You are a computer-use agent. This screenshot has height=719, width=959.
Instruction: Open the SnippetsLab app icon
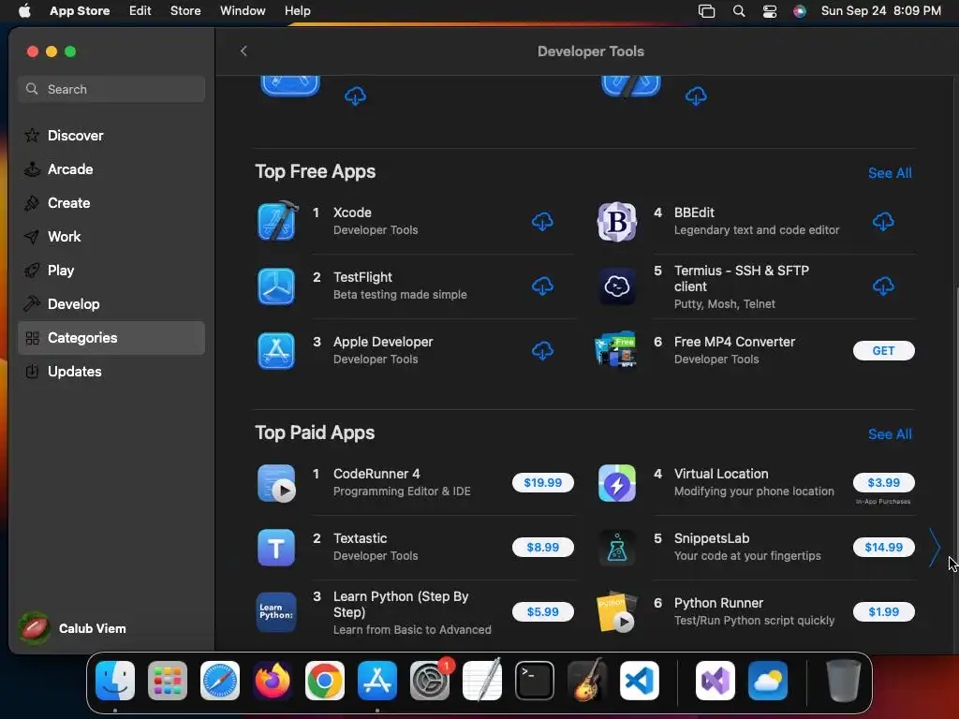point(616,548)
